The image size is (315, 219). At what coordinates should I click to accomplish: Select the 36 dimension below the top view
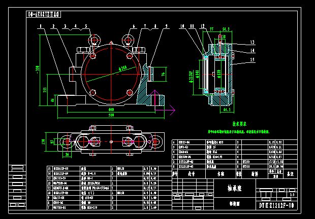point(67,154)
